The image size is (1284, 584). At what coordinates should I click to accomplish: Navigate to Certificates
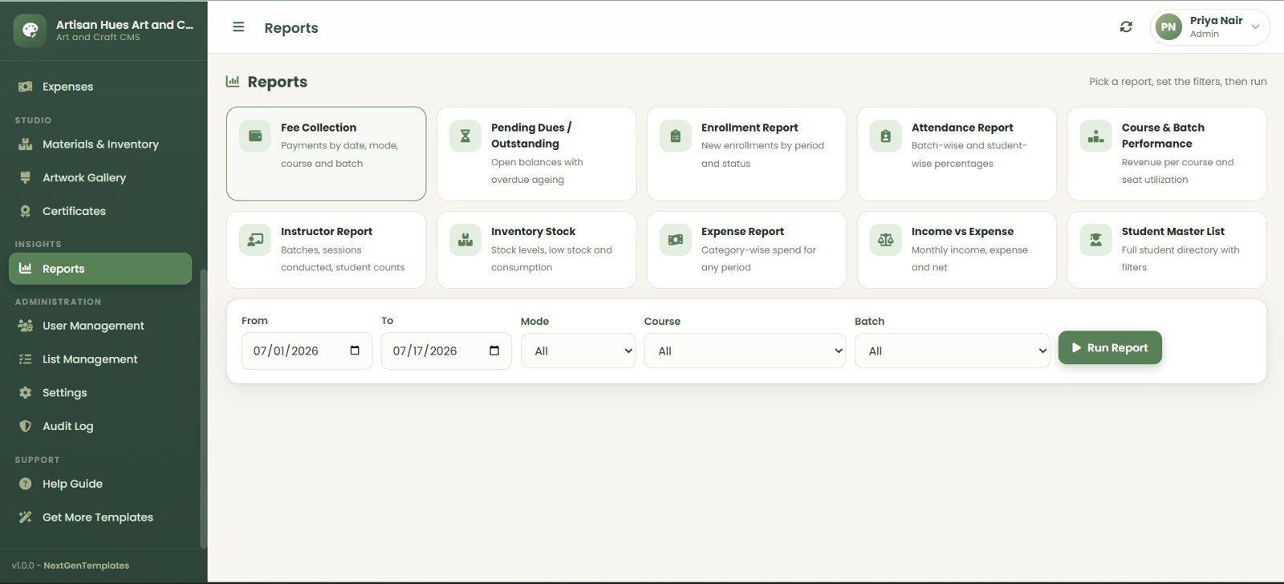pos(100,211)
